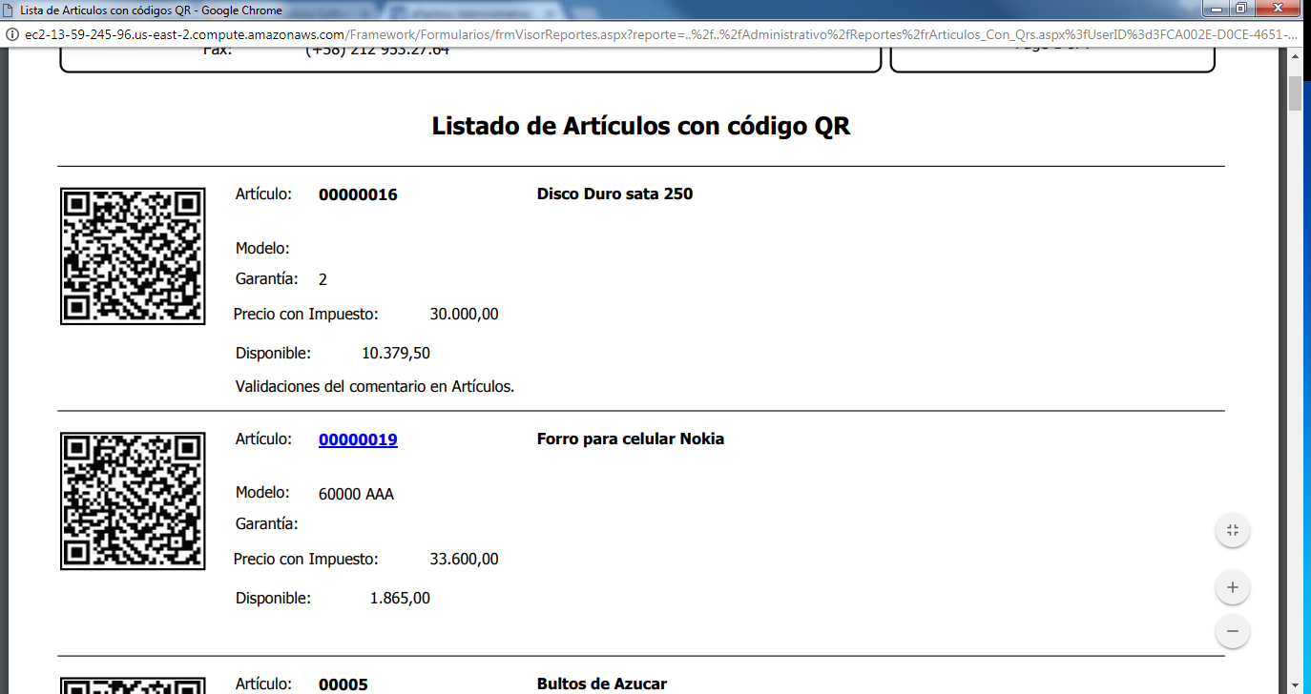Click the scroll-down arrow on the scrollbar
1311x694 pixels.
[1296, 684]
